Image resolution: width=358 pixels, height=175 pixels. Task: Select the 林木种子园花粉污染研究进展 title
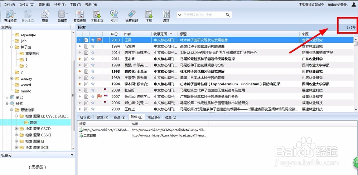tap(202, 71)
